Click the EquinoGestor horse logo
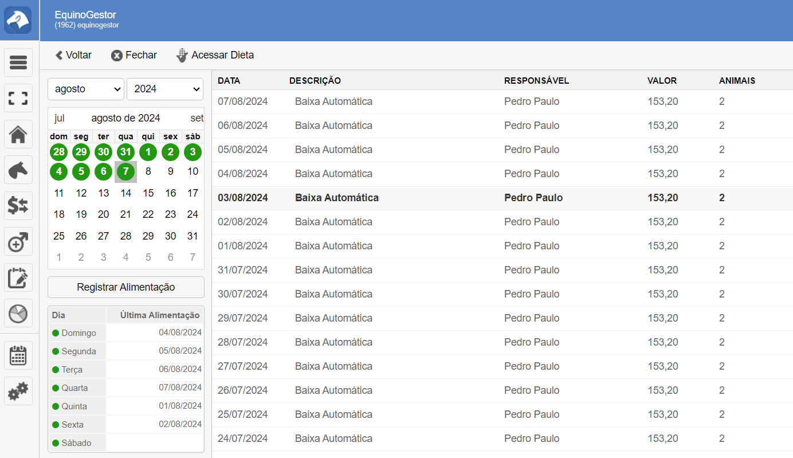793x458 pixels. (x=18, y=20)
